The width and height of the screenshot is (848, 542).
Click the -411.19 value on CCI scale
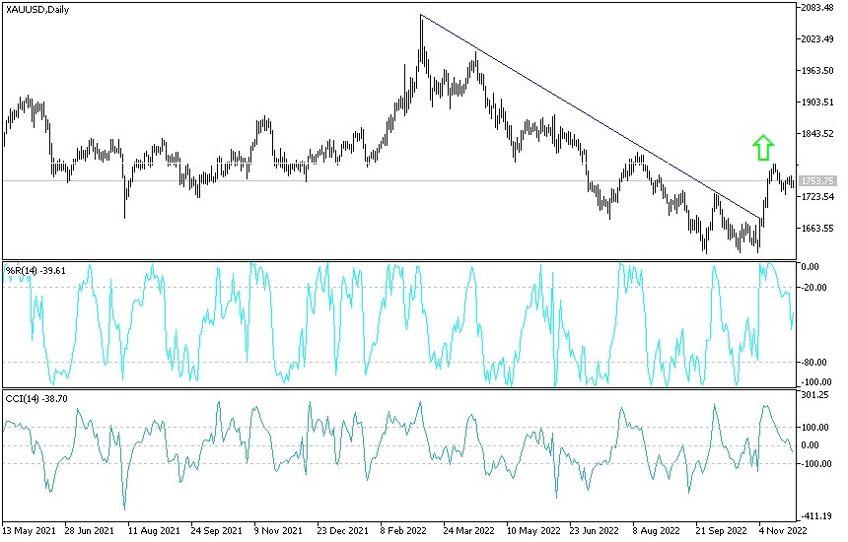pos(816,516)
